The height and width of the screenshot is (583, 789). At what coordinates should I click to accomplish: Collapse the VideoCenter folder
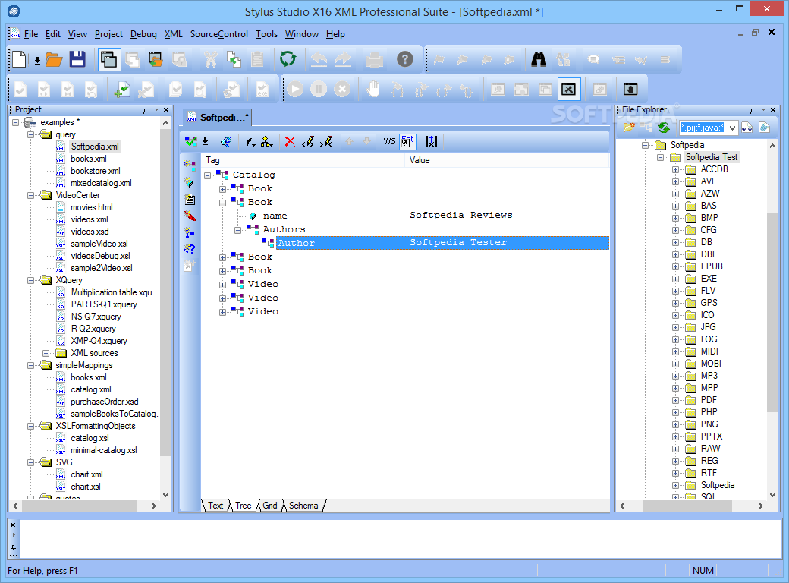30,195
